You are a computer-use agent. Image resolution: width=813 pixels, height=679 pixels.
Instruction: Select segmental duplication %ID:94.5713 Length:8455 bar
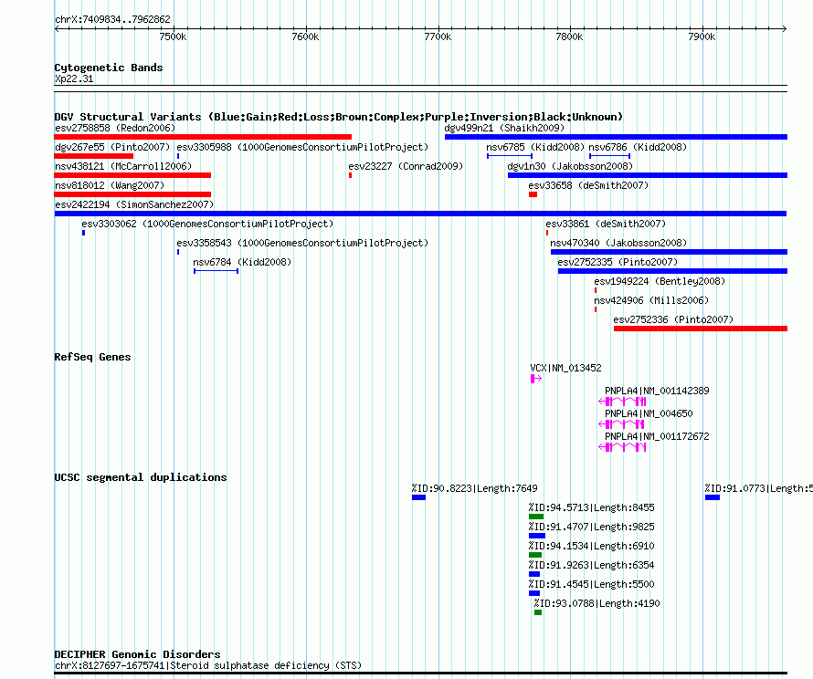point(536,517)
